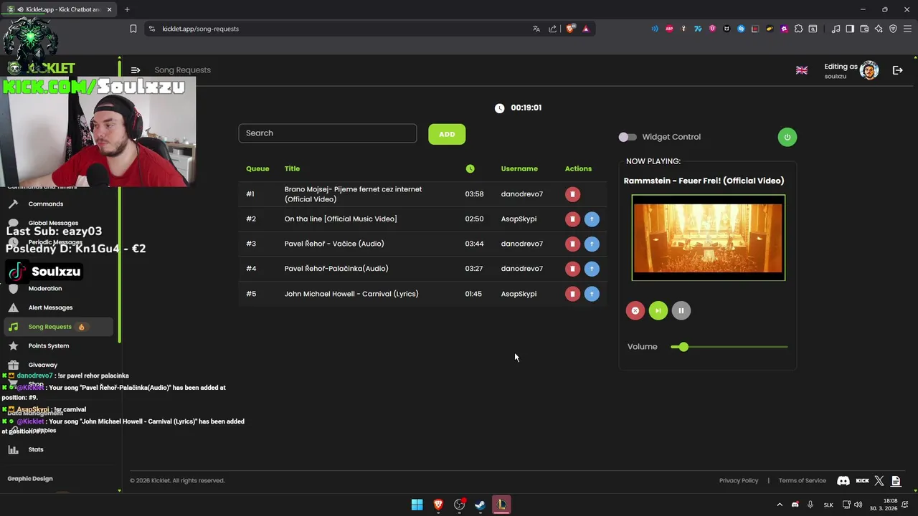
Task: Stop the currently playing song
Action: coord(635,310)
